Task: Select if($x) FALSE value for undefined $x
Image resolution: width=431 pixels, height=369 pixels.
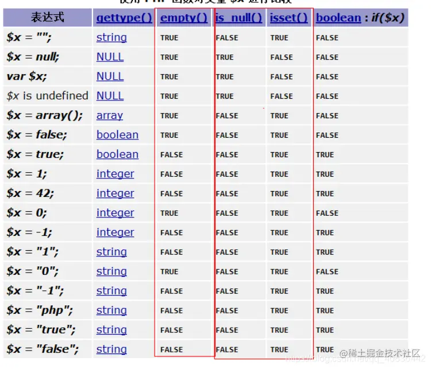Action: coord(327,96)
